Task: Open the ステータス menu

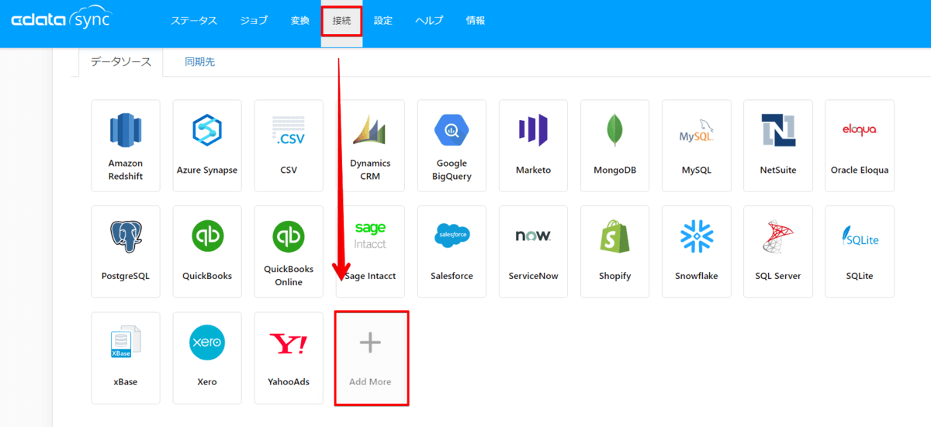Action: [x=194, y=21]
